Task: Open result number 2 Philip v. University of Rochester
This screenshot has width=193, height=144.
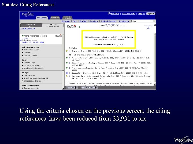Action: [x=69, y=58]
